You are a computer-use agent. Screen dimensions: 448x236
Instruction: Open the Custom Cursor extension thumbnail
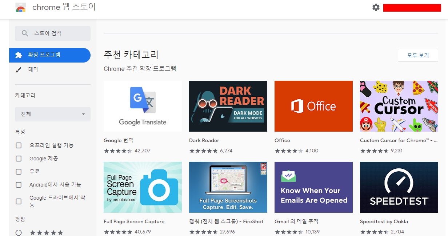(x=399, y=106)
